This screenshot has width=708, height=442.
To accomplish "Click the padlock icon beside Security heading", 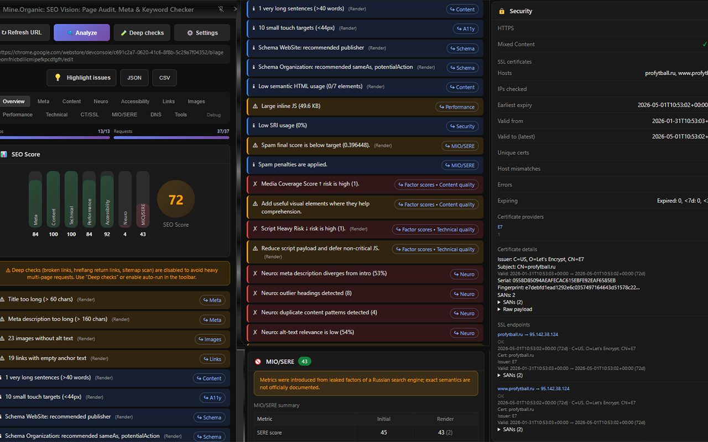I will tap(502, 11).
